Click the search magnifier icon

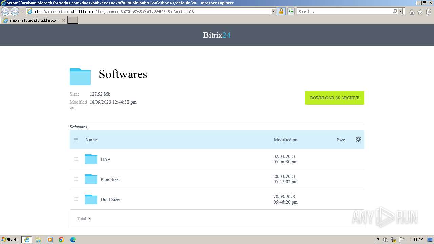[x=395, y=11]
